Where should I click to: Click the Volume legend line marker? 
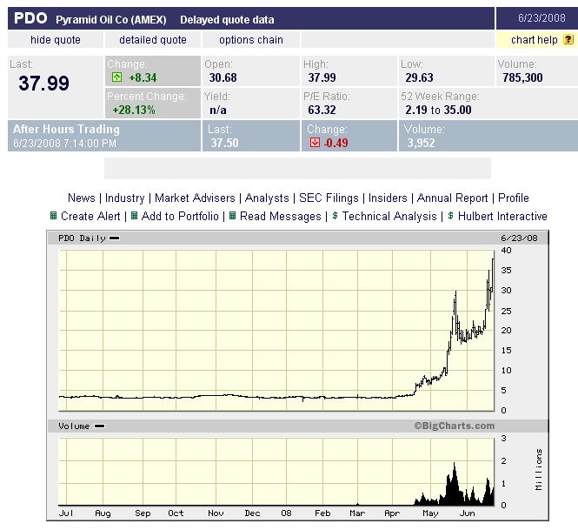pyautogui.click(x=100, y=426)
